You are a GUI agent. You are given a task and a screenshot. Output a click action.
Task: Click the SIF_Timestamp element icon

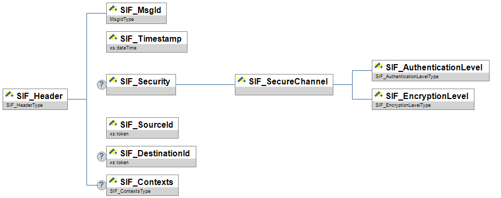113,38
